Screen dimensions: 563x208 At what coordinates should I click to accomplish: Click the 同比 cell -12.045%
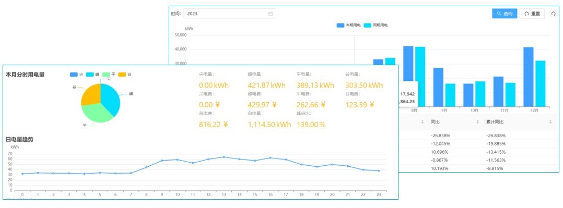click(441, 144)
